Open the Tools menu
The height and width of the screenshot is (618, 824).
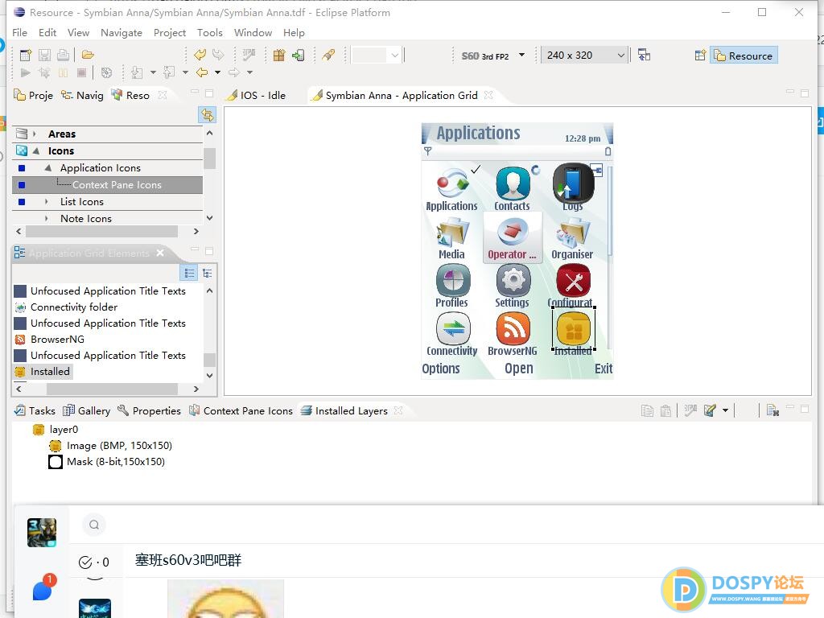tap(210, 32)
